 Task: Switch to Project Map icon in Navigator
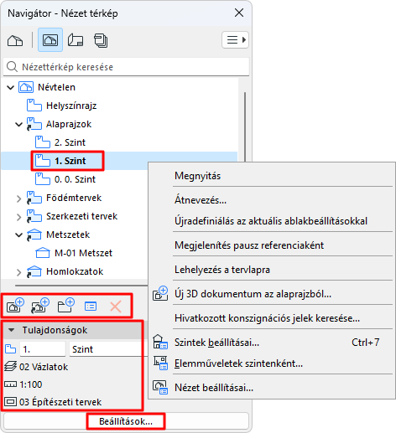pos(15,40)
